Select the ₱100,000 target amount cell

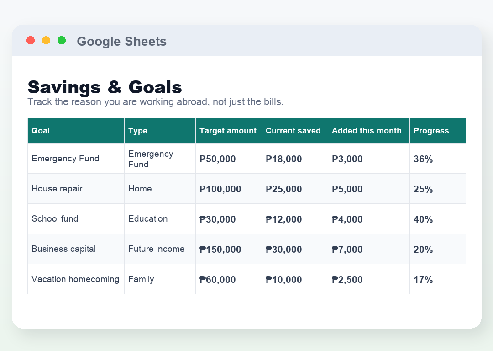pyautogui.click(x=229, y=189)
